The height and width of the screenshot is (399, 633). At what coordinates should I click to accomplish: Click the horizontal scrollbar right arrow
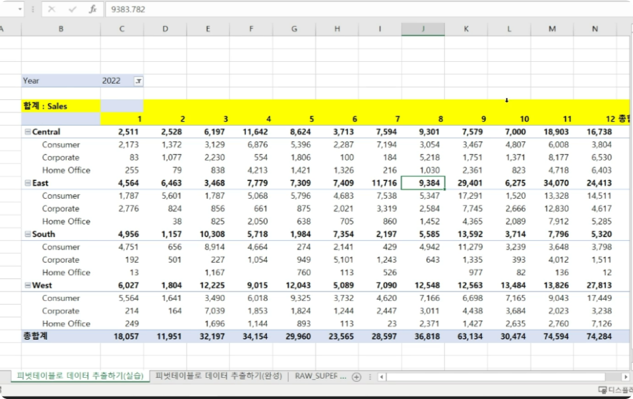(x=625, y=377)
